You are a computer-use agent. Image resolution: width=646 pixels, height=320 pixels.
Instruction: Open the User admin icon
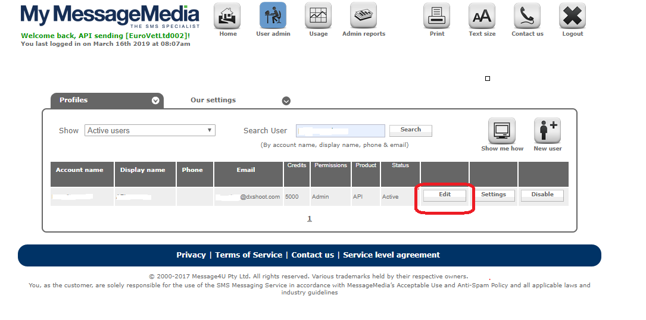click(273, 15)
